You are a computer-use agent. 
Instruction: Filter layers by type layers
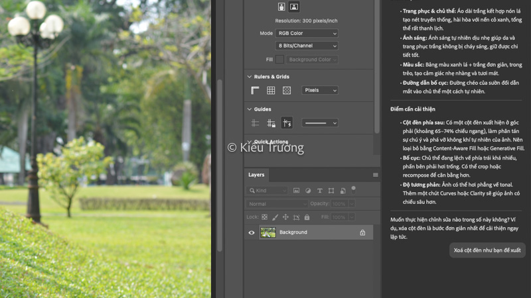point(320,191)
